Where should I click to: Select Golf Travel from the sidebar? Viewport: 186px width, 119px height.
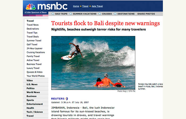(32, 44)
